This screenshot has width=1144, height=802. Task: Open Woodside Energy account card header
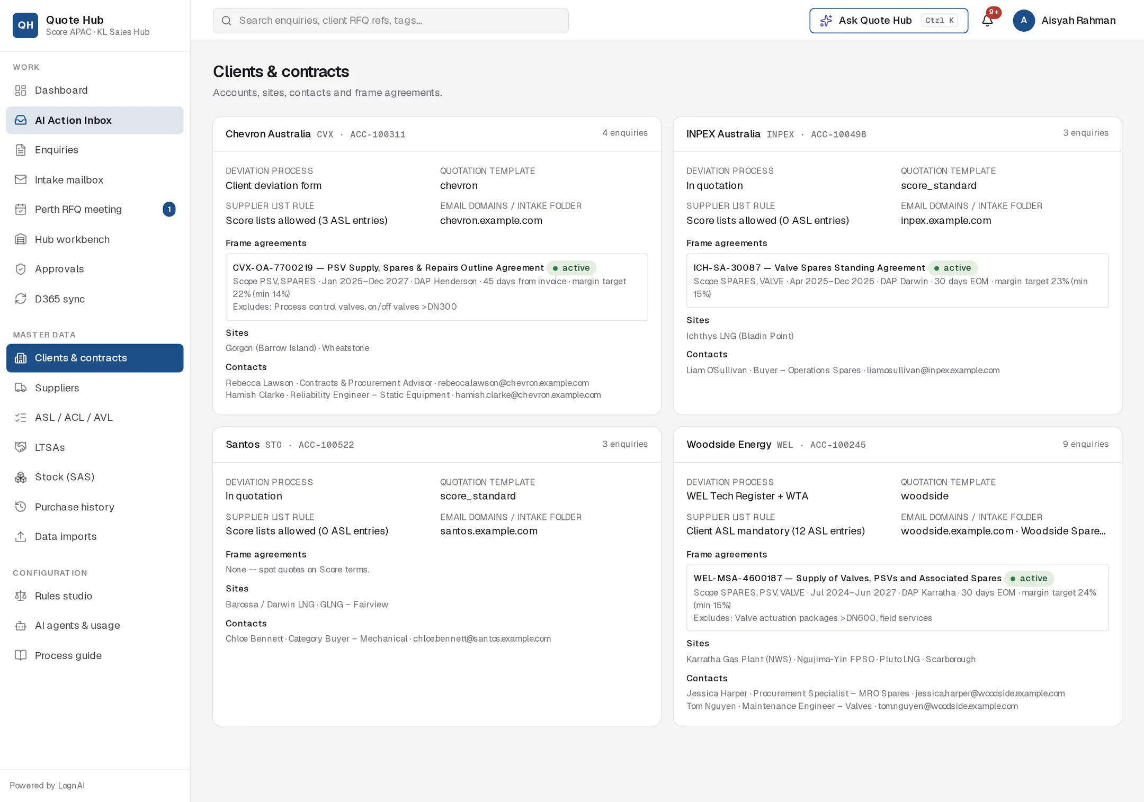click(898, 445)
